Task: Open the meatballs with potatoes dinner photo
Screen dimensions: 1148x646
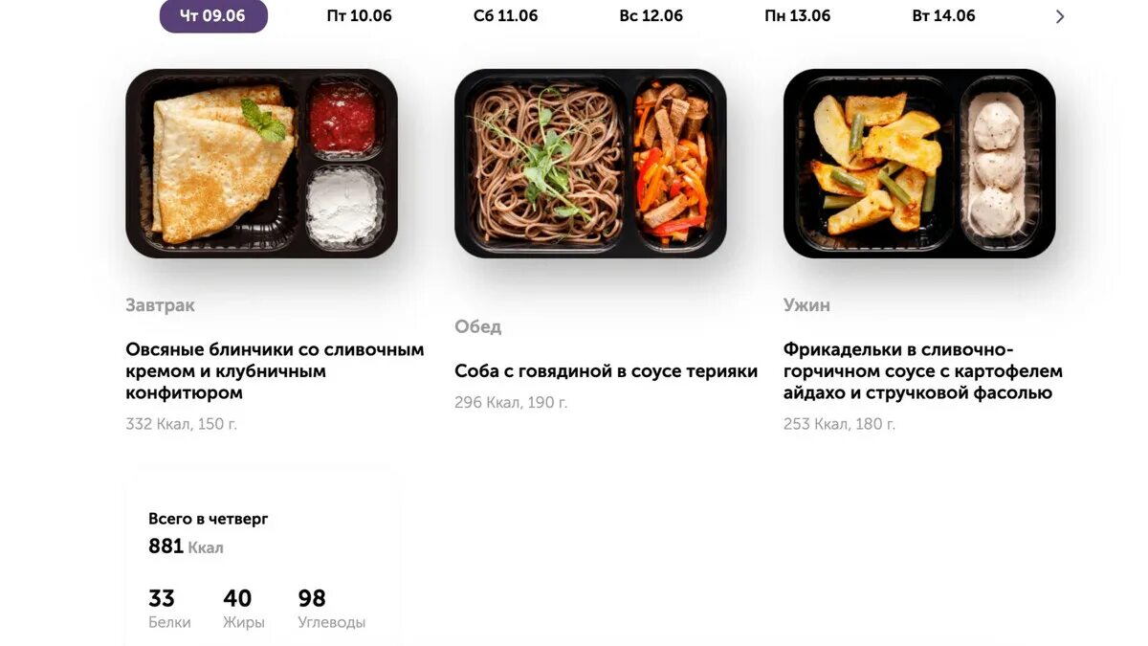Action: pos(919,164)
